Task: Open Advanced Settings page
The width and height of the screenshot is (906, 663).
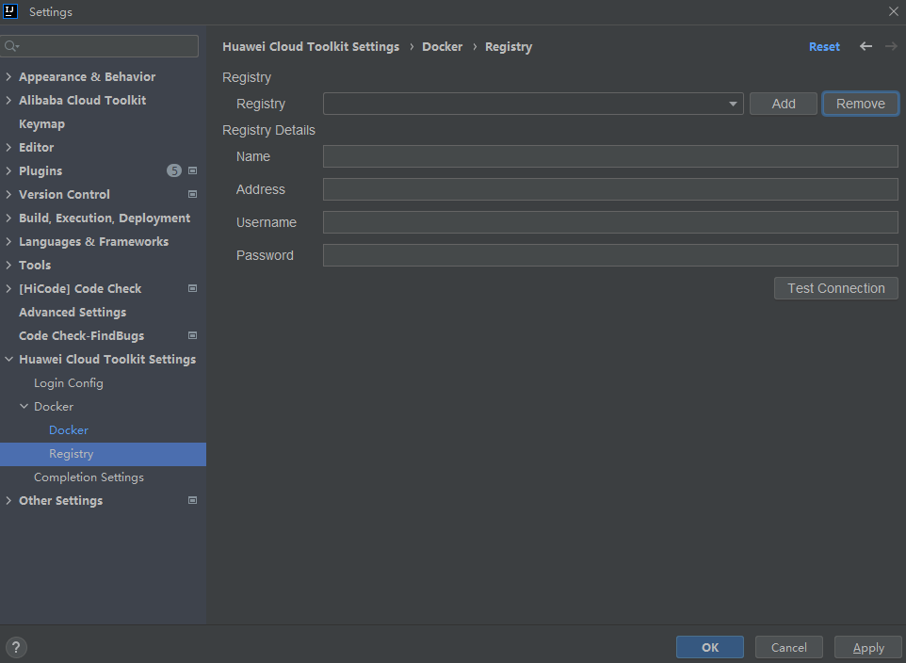Action: pyautogui.click(x=73, y=312)
